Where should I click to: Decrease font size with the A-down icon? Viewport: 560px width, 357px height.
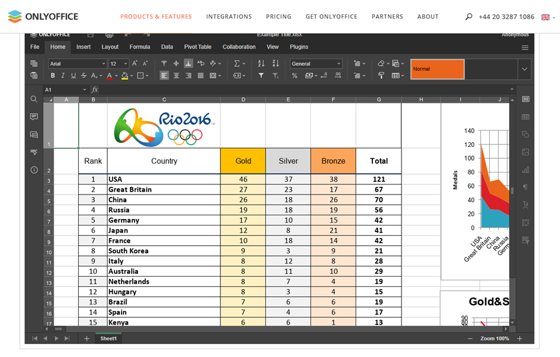(145, 64)
